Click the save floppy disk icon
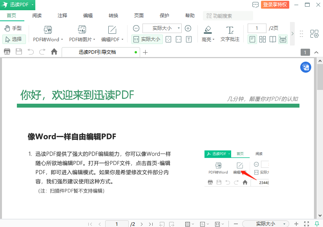Image resolution: width=323 pixels, height=227 pixels. (19, 51)
